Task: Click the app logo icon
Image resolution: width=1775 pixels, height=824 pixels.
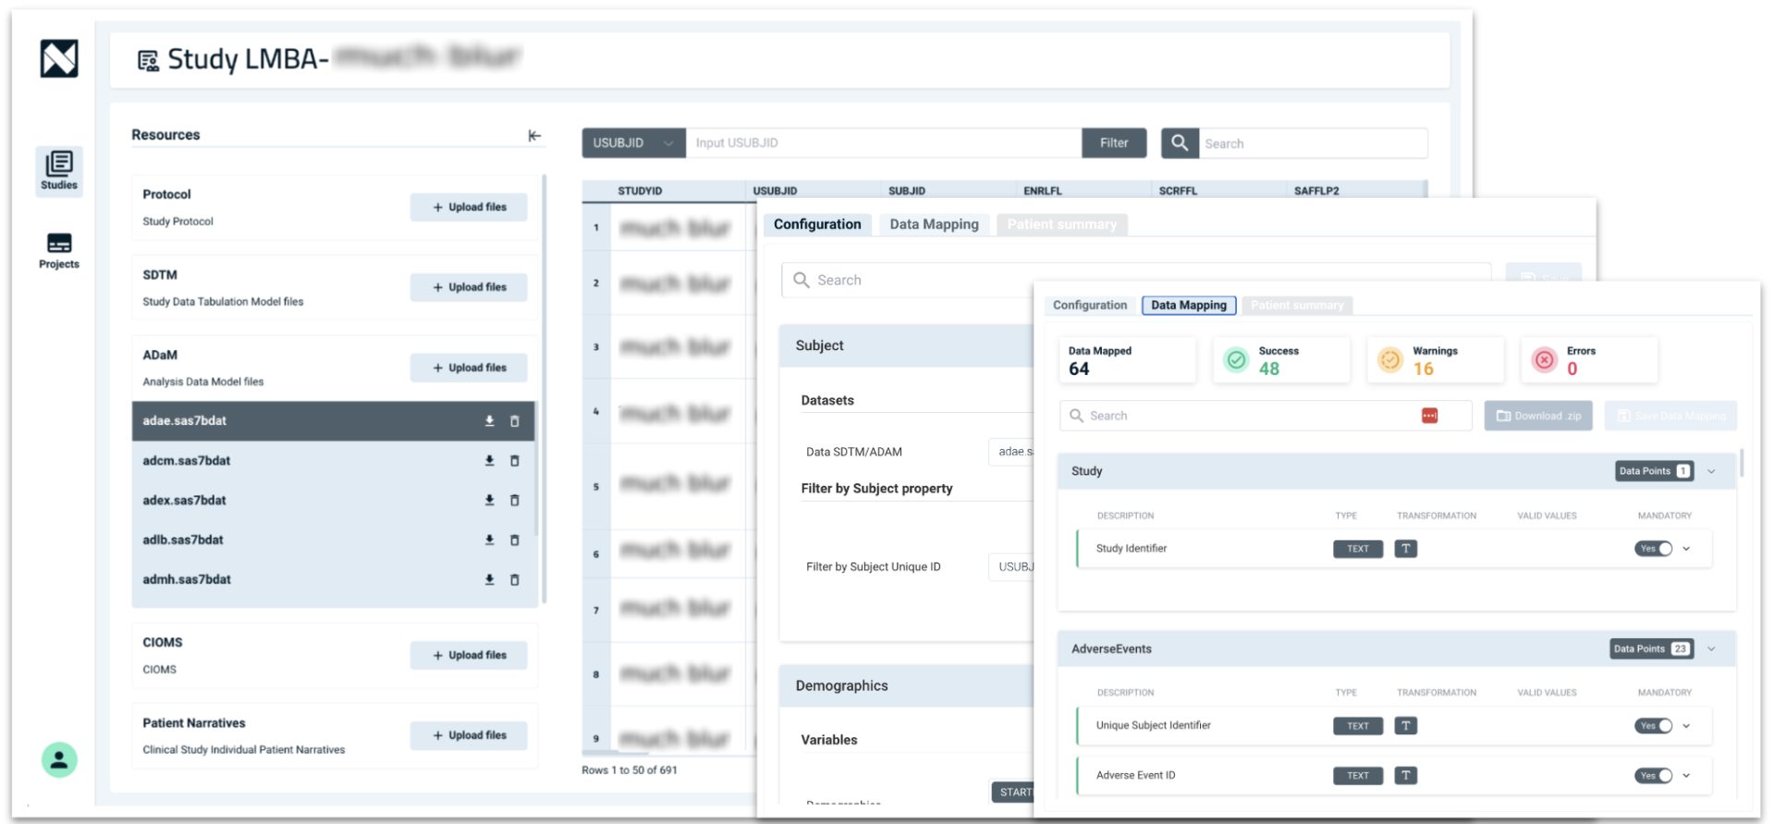Action: coord(59,58)
